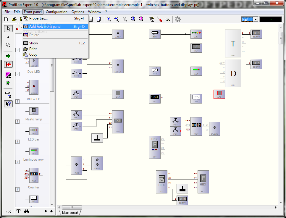
Task: Click the swap windows icon in sidebar
Action: pyautogui.click(x=8, y=94)
